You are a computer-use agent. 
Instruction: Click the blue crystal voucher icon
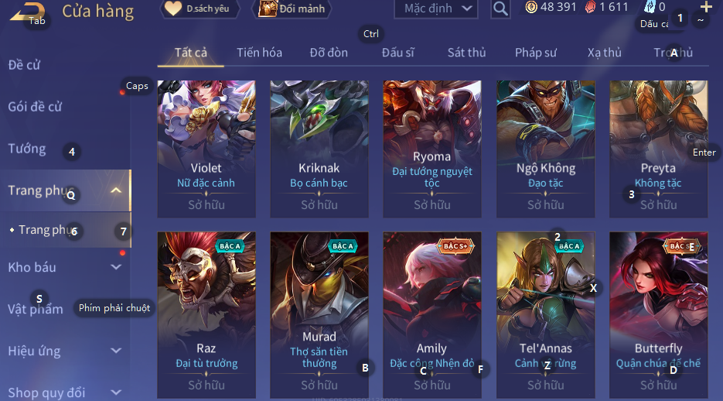point(650,7)
